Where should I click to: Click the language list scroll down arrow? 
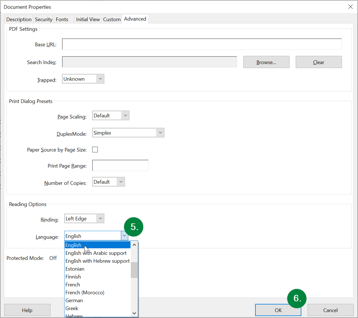tap(134, 313)
